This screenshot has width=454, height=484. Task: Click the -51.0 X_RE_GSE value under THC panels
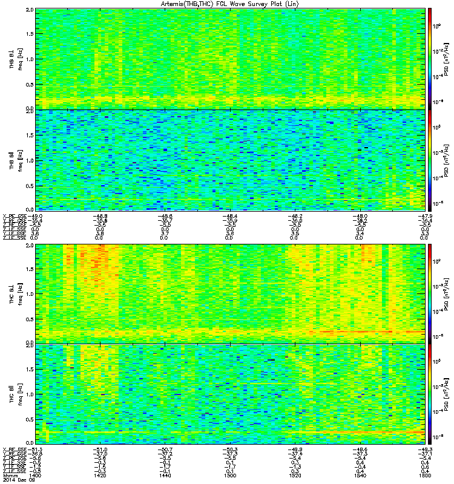pyautogui.click(x=100, y=450)
